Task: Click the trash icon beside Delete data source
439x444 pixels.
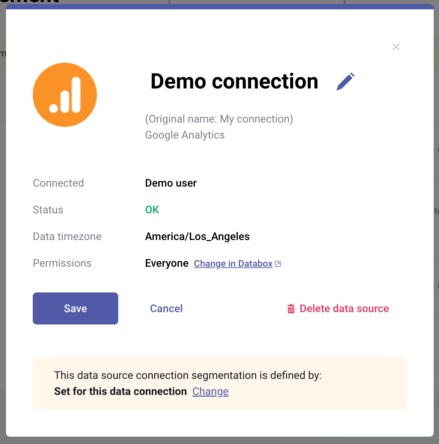Action: pos(291,308)
